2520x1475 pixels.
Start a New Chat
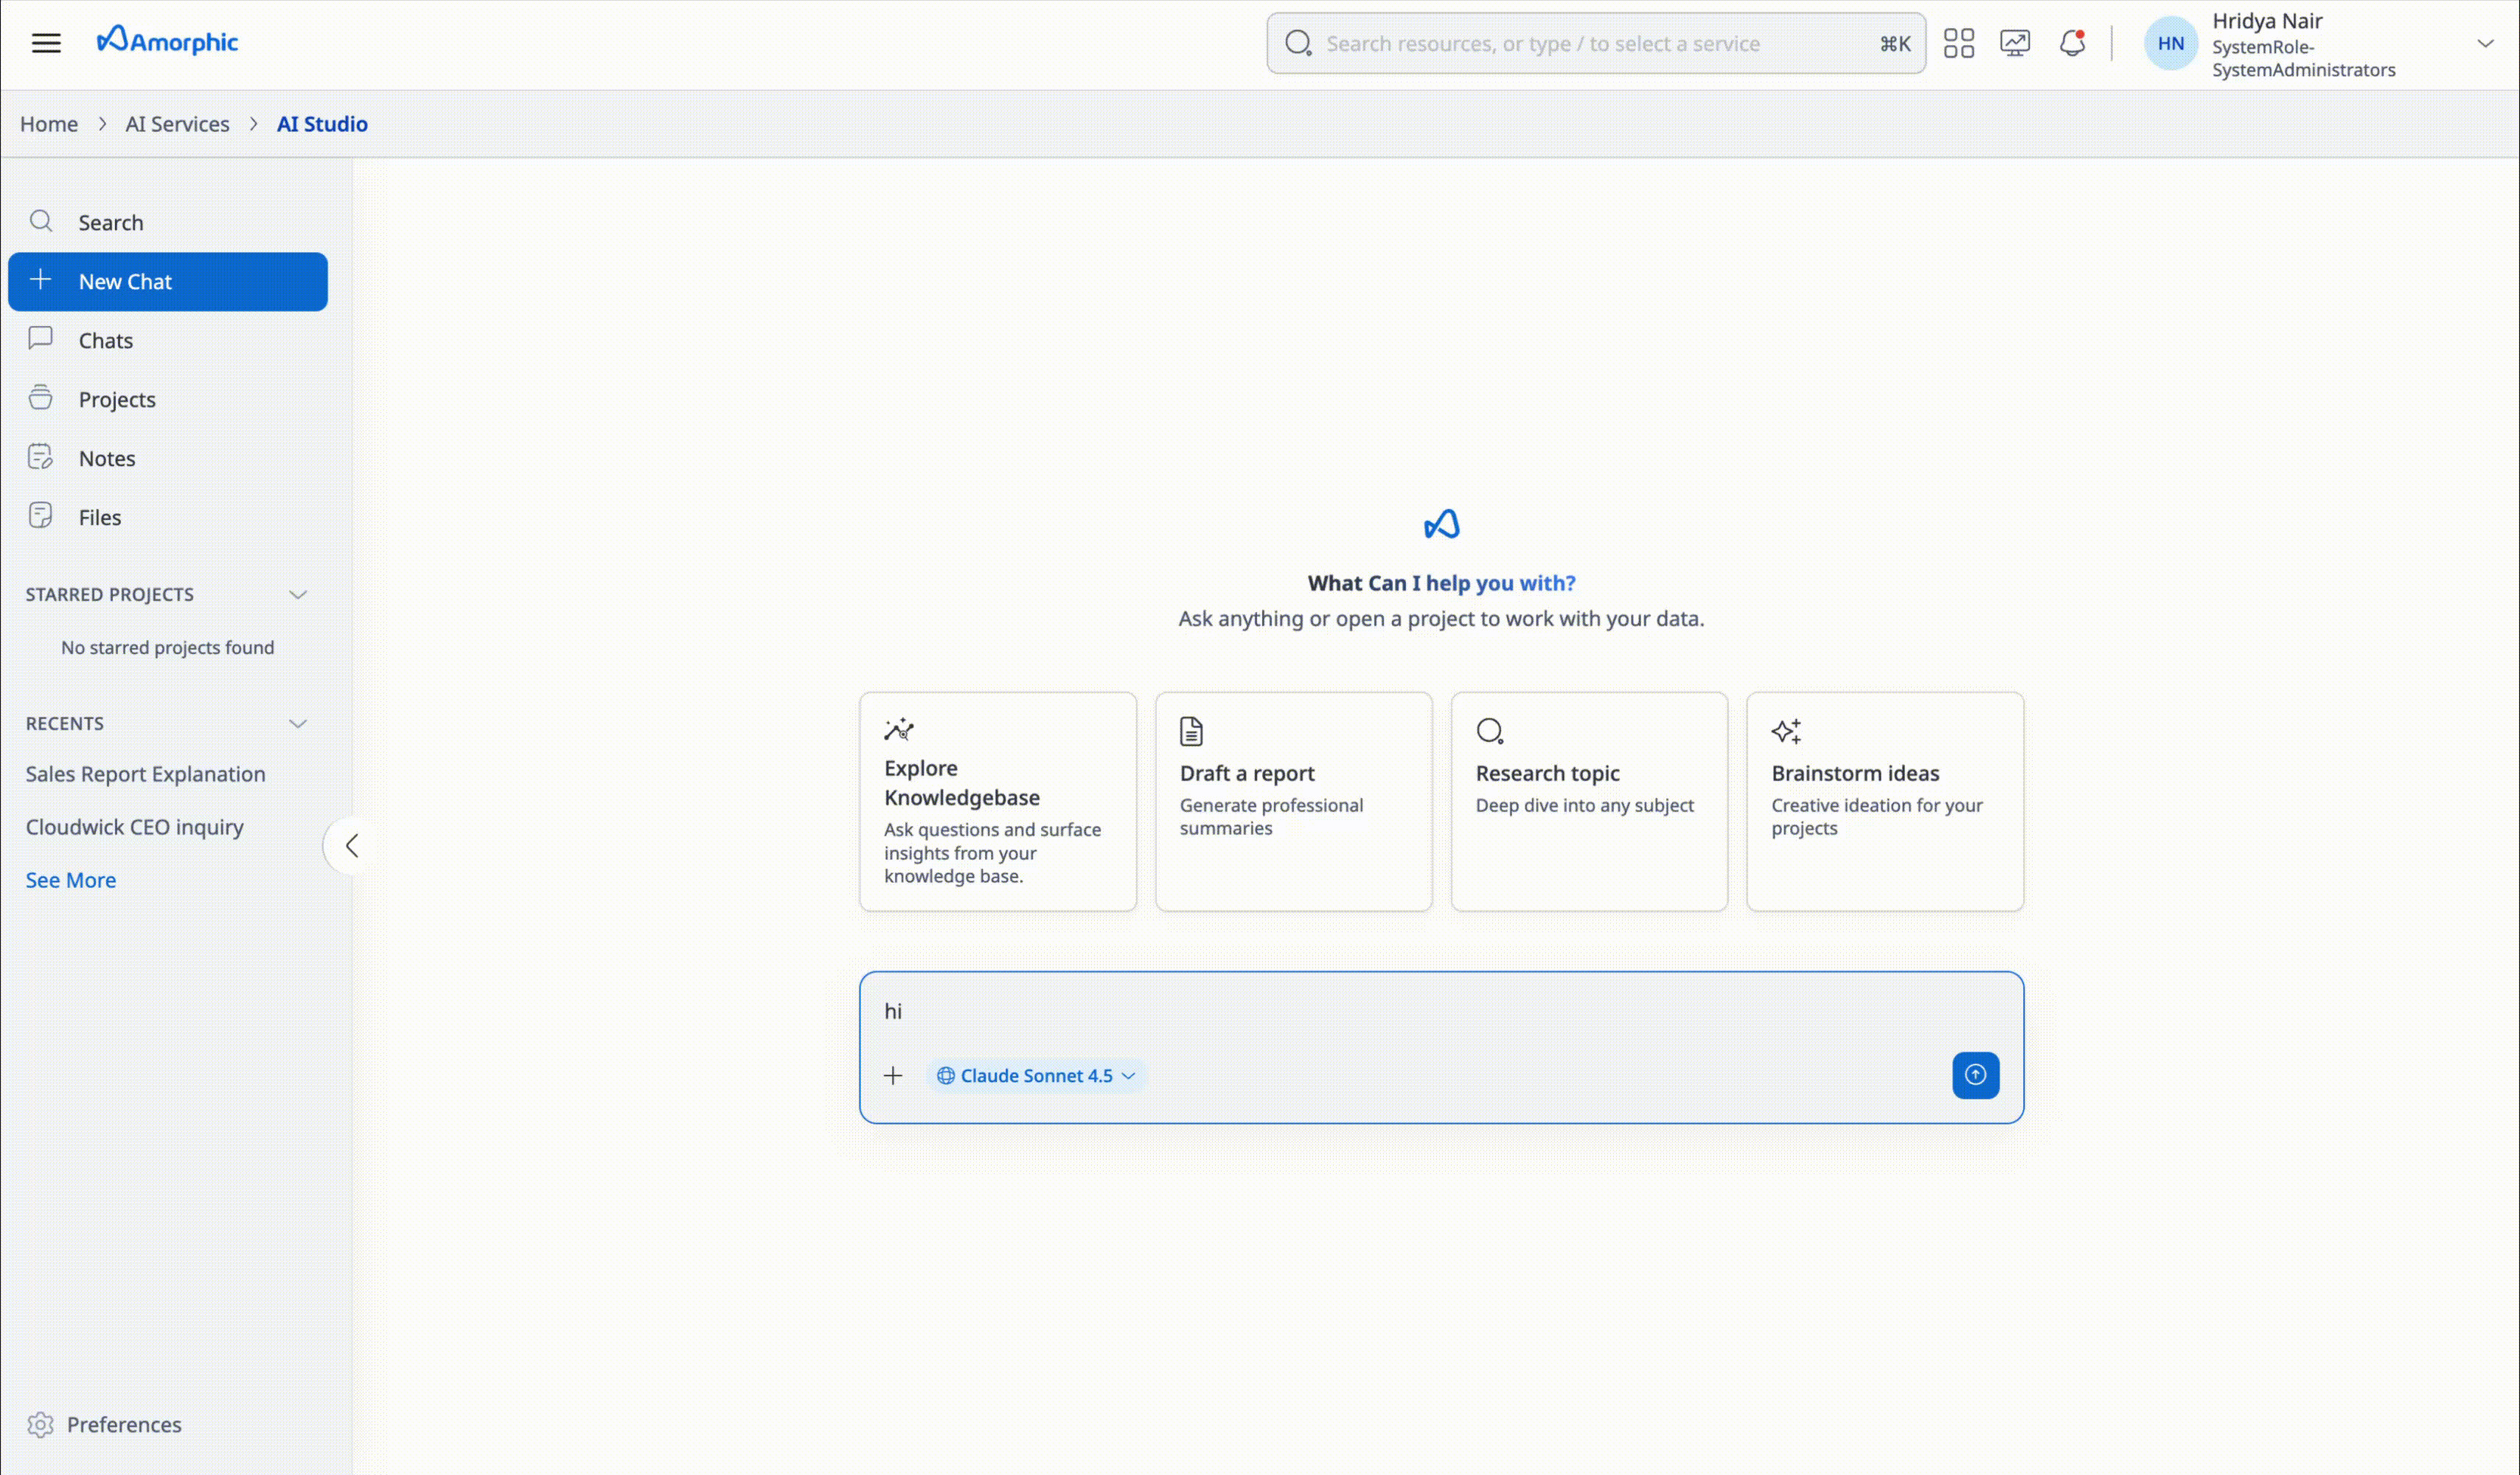(x=168, y=281)
